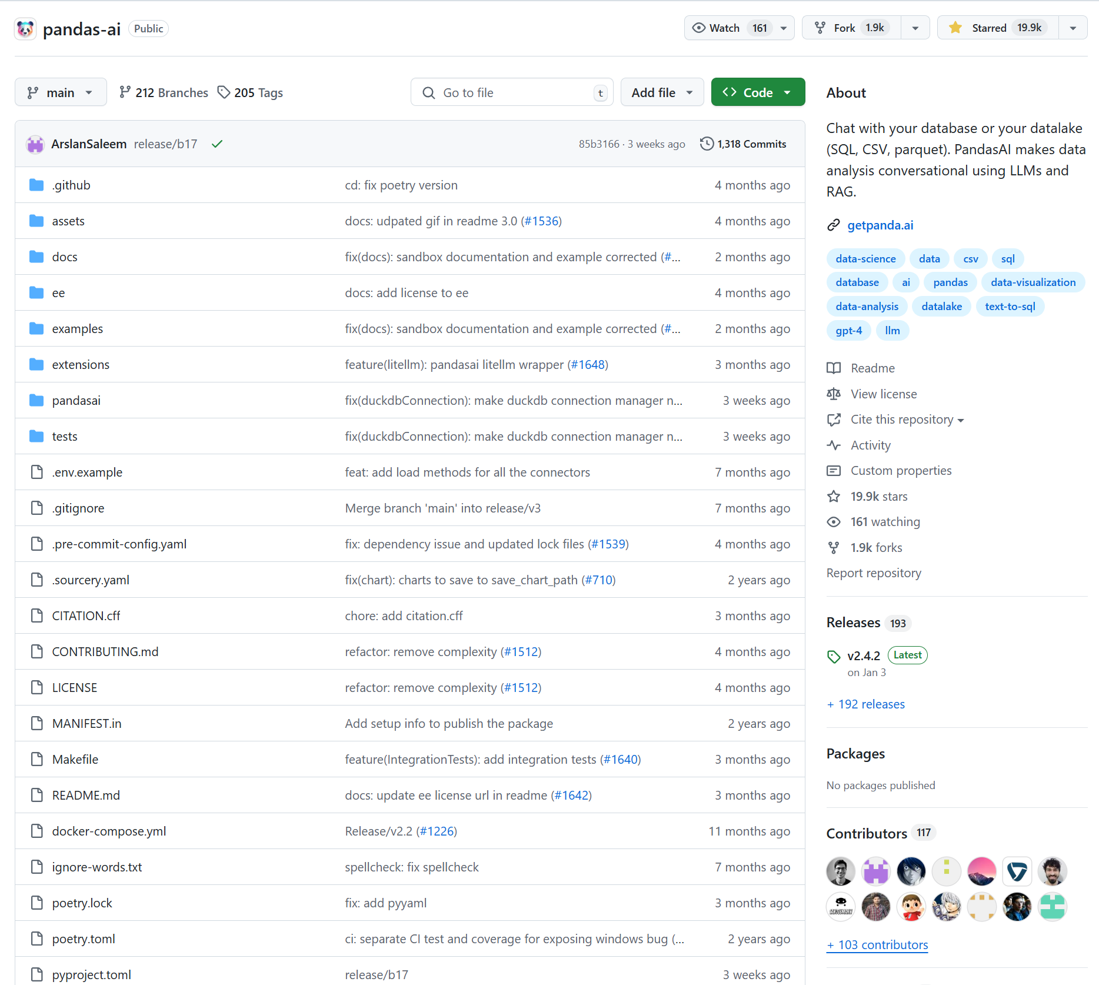Click the tests folder icon
This screenshot has height=985, width=1099.
click(36, 437)
